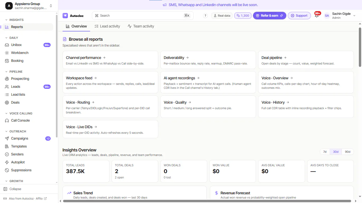This screenshot has height=203, width=362.
Task: Open the Lead lists page
Action: point(28,95)
